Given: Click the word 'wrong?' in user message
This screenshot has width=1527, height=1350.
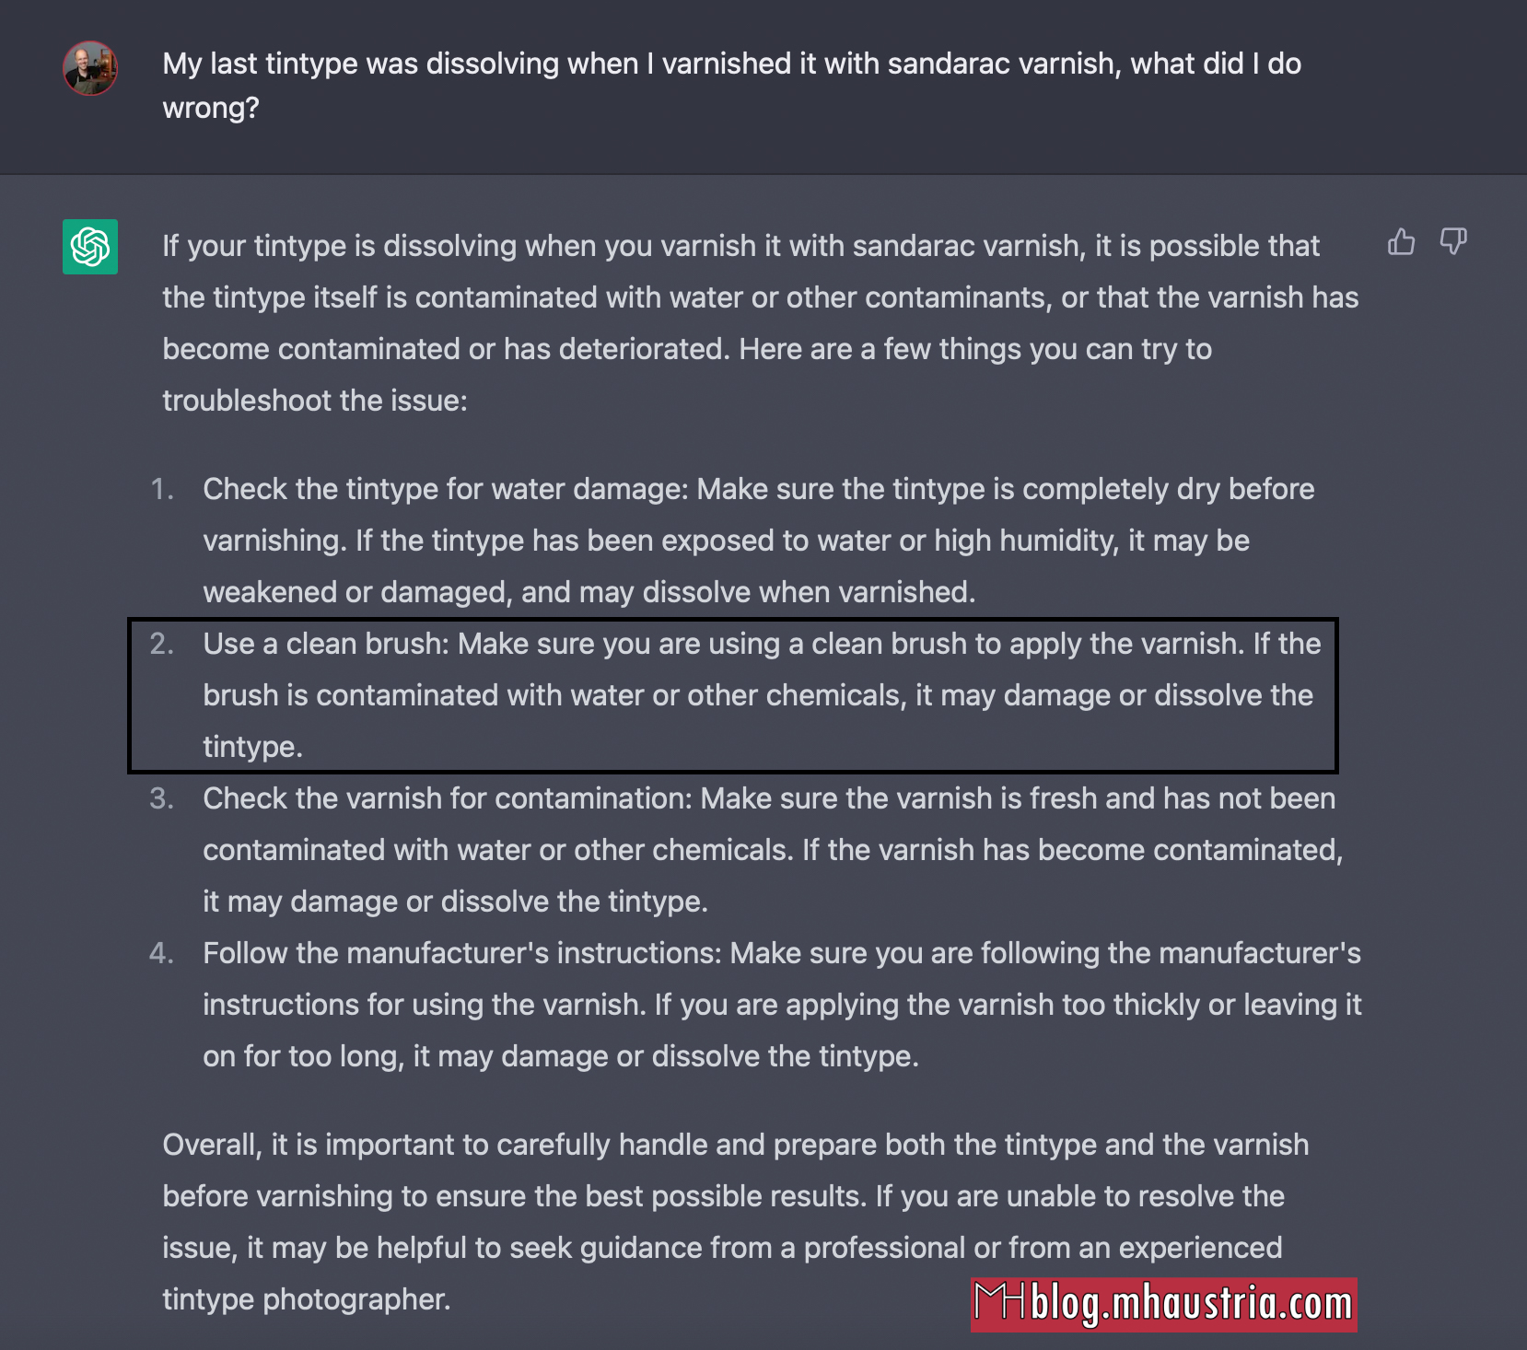Looking at the screenshot, I should click(211, 108).
